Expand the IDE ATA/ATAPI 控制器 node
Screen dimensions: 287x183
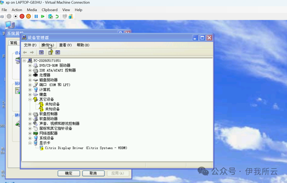tap(30, 70)
